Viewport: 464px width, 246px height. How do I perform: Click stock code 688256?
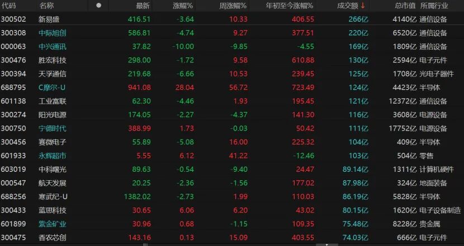pyautogui.click(x=13, y=196)
